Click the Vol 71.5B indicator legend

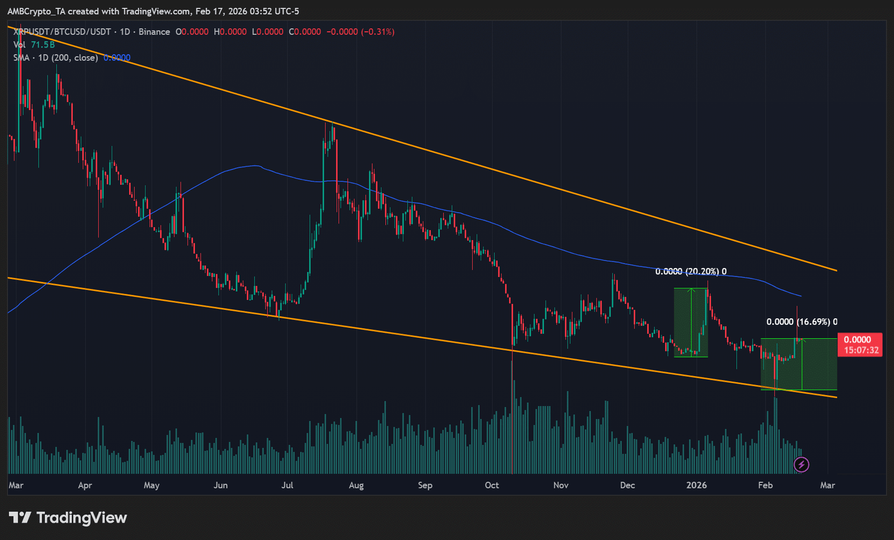click(x=34, y=45)
